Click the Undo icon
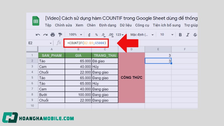This screenshot has height=126, width=224. [38, 35]
